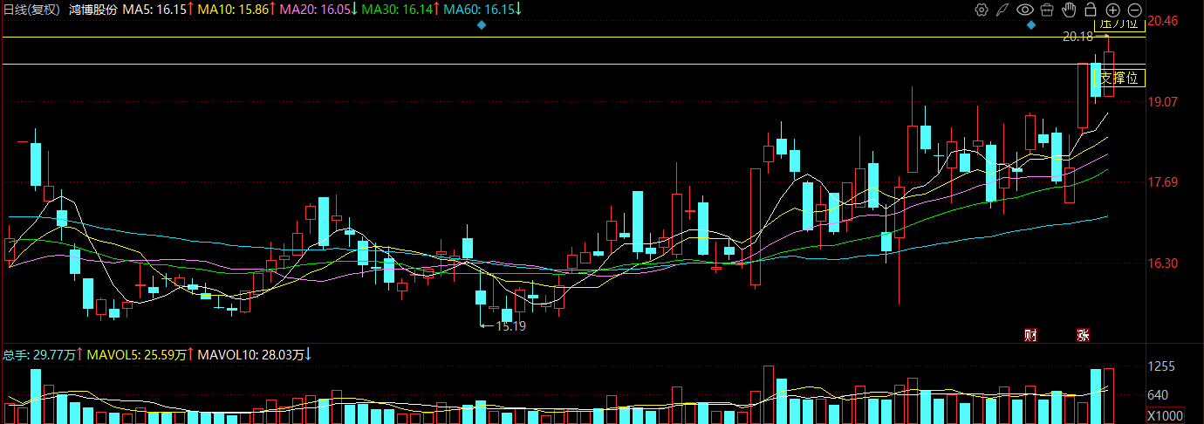Screen dimensions: 1204x424
Task: Click the red 张 marker on chart
Action: [1083, 335]
